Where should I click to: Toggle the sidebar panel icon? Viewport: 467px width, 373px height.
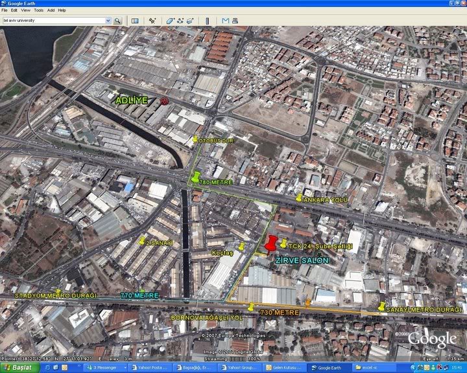tap(135, 21)
